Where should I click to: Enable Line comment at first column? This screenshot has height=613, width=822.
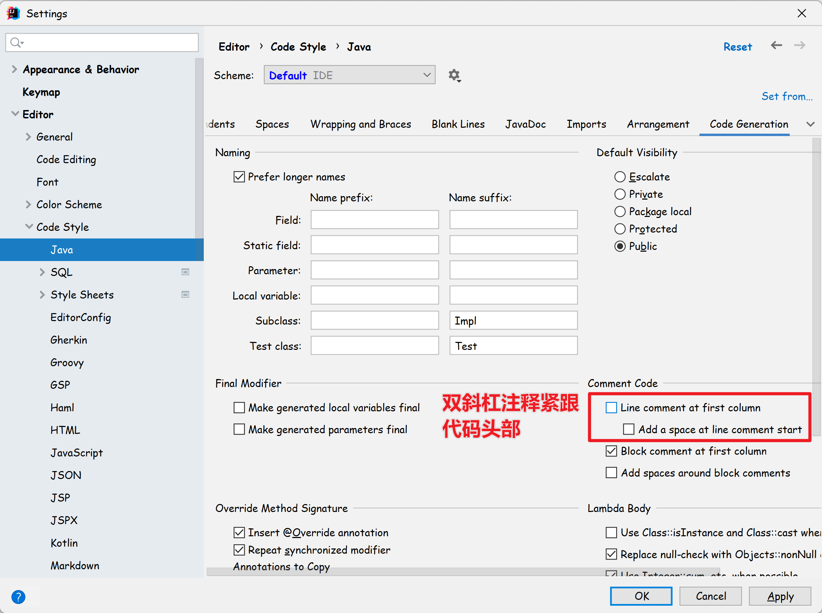611,408
